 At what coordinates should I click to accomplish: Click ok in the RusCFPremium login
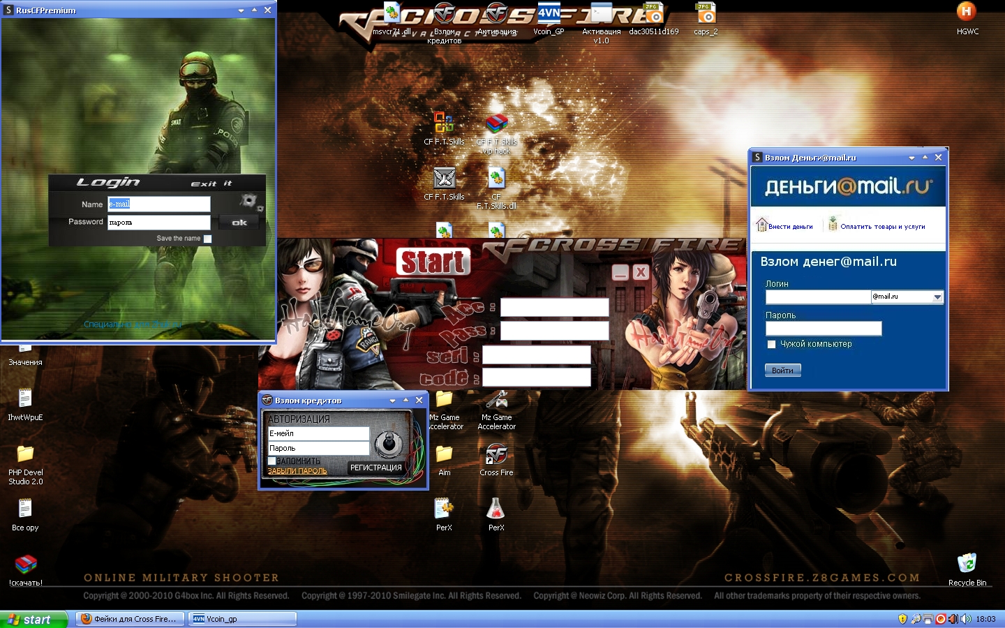point(239,223)
